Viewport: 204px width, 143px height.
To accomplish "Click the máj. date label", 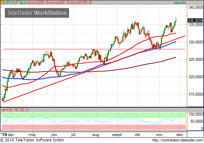I will (x=32, y=135).
